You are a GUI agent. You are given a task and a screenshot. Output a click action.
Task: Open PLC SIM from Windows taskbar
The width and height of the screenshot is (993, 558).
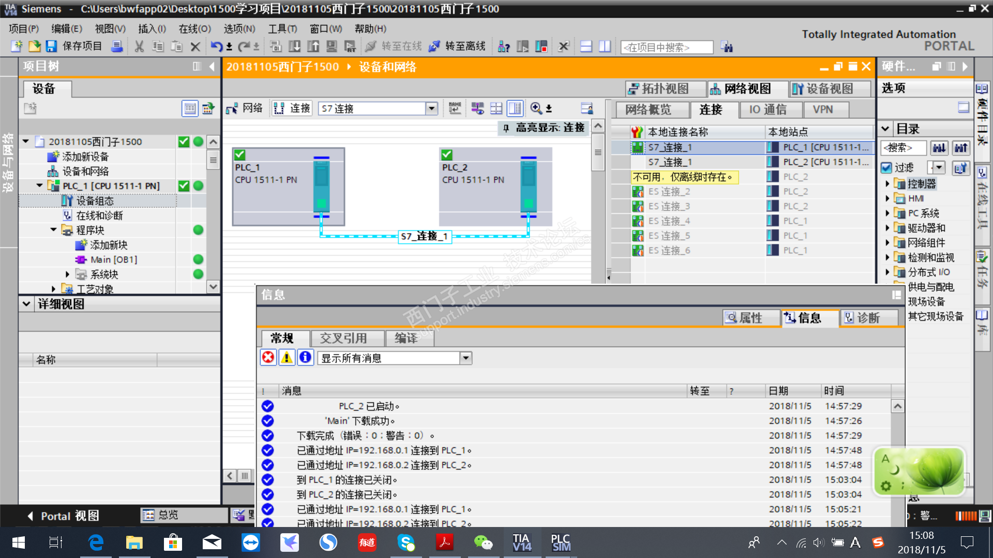click(561, 542)
